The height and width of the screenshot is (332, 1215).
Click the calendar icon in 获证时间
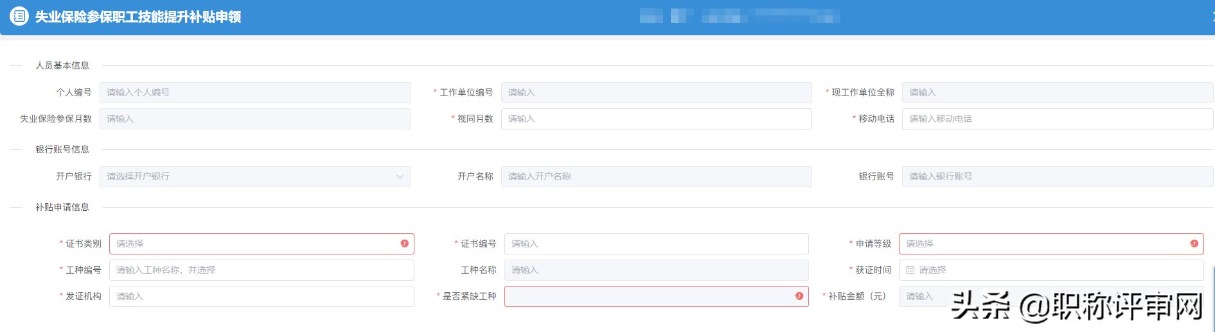(x=910, y=270)
